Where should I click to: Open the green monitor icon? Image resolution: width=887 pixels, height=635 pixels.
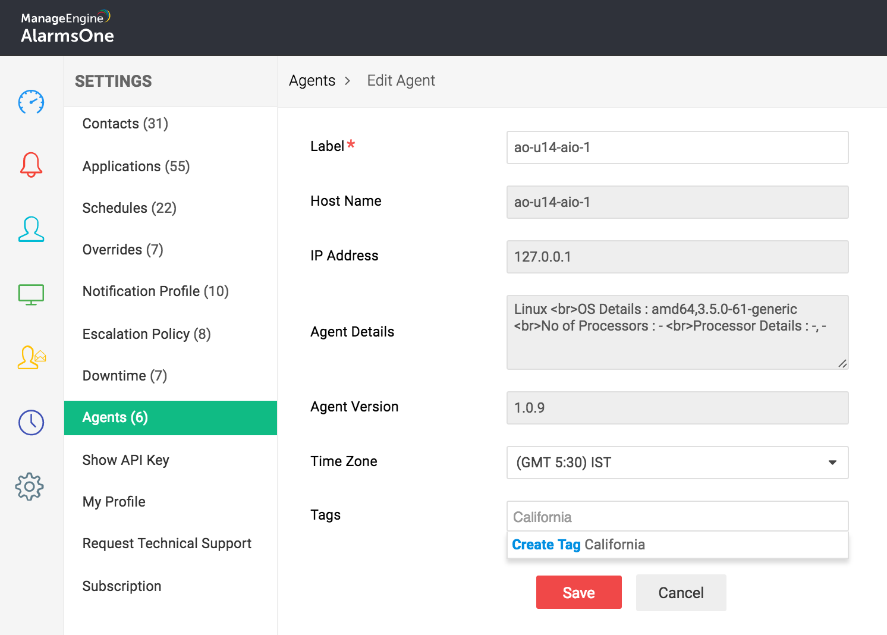pos(31,294)
